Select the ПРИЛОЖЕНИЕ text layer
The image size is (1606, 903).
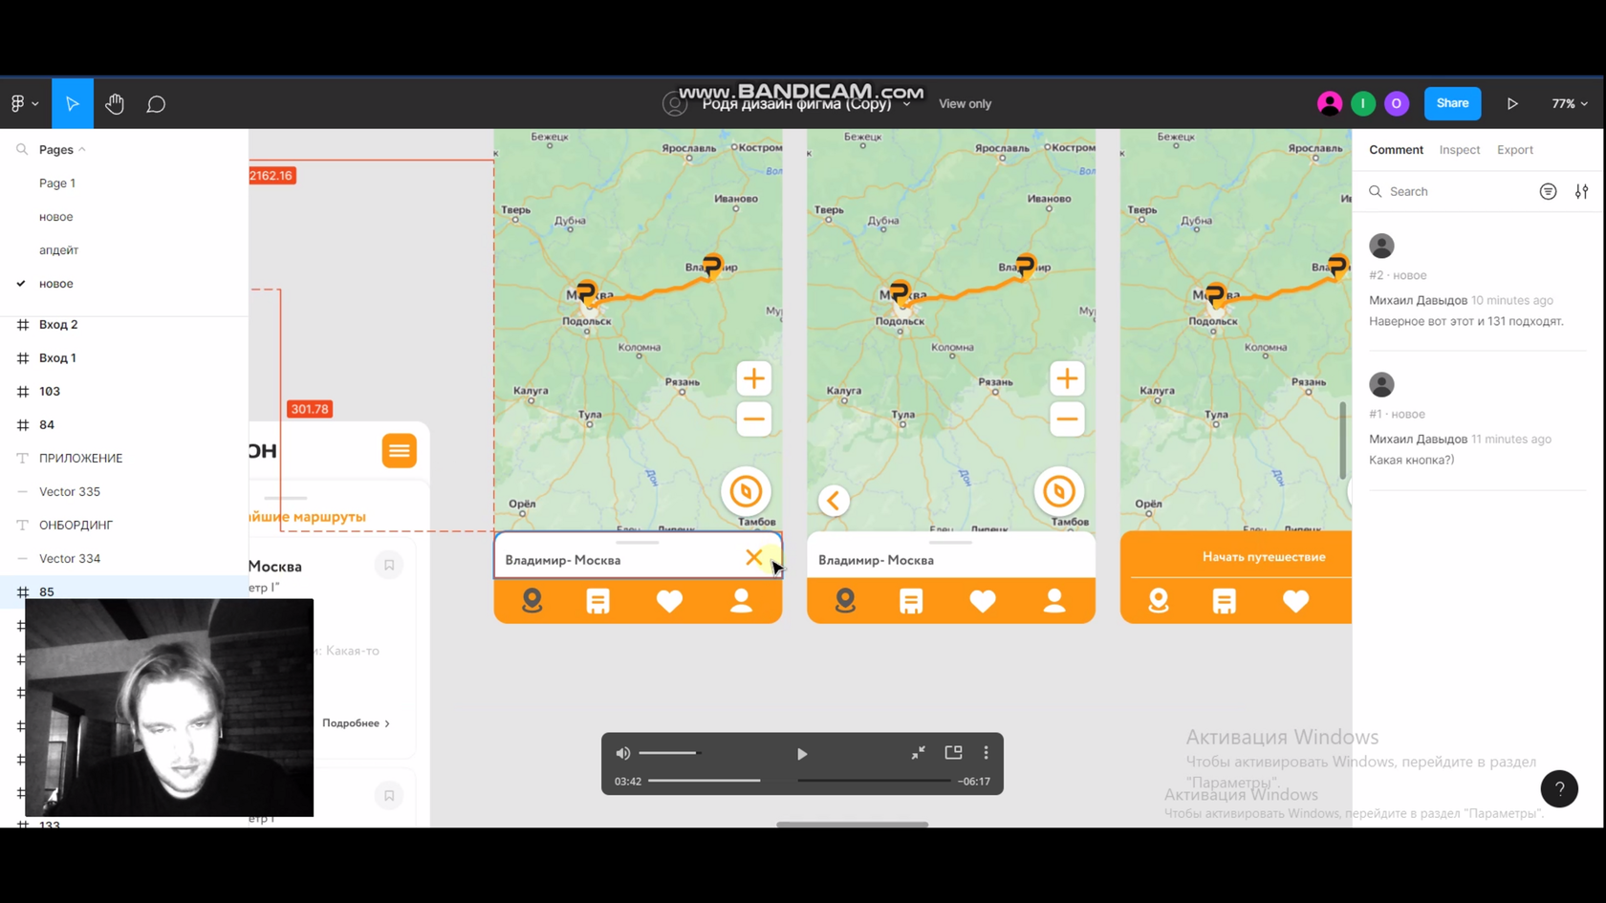point(81,458)
